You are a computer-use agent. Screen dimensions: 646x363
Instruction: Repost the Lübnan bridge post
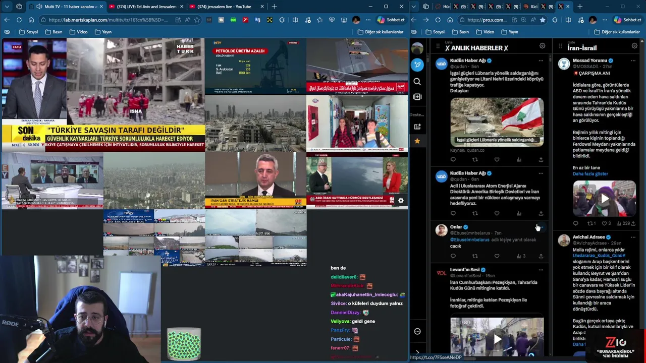pyautogui.click(x=475, y=160)
